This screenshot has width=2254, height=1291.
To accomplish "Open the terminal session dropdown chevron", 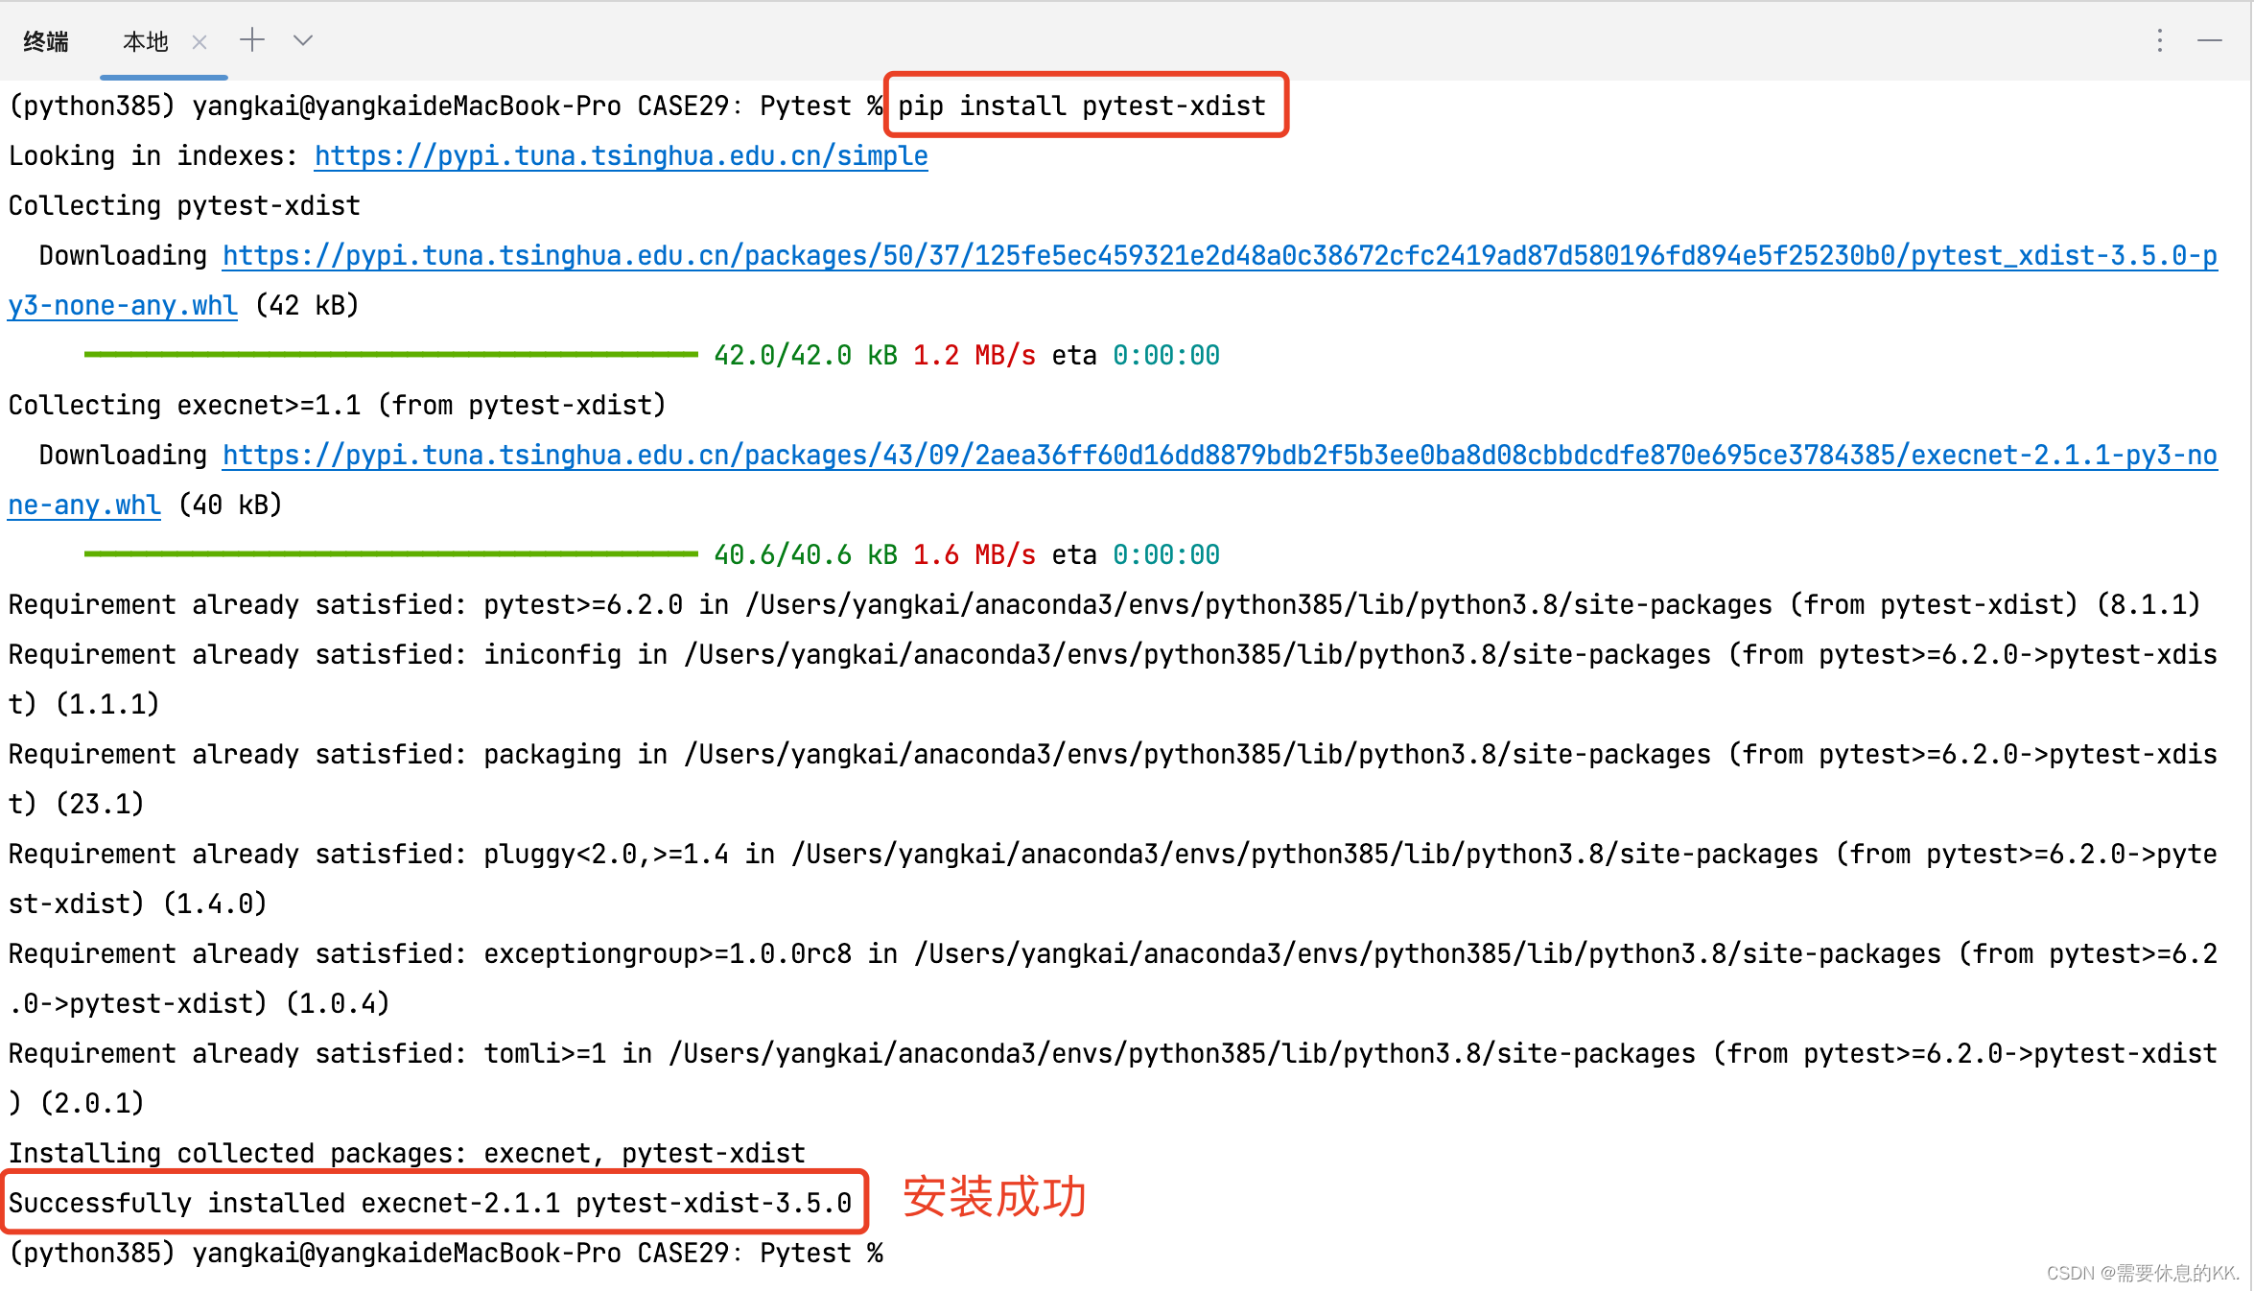I will click(x=303, y=40).
